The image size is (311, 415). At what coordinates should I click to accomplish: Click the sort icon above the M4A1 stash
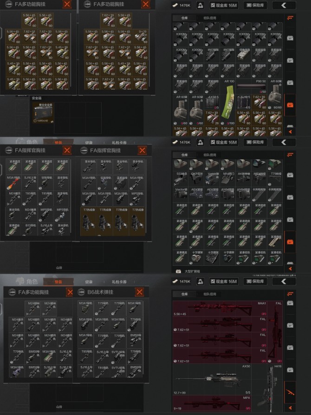point(290,294)
